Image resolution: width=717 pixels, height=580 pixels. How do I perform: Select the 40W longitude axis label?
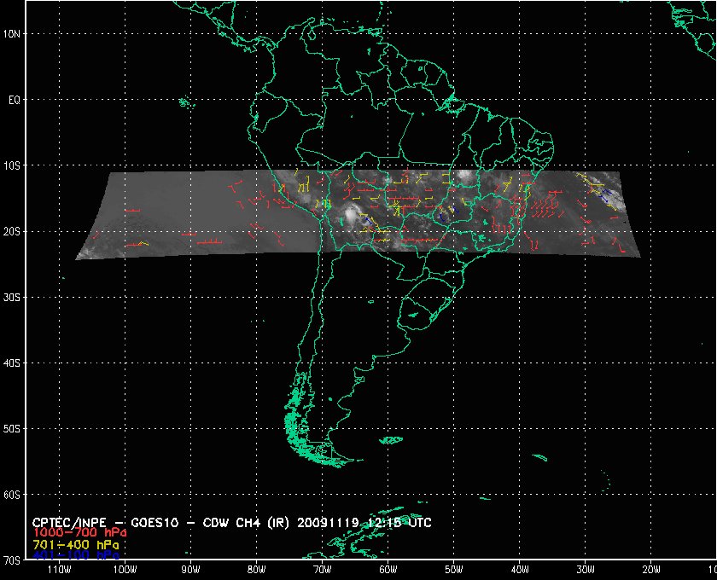pyautogui.click(x=519, y=569)
